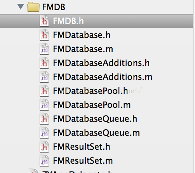Click the FMResultSet.m file icon
Screen dimensions: 195x173
[44, 161]
